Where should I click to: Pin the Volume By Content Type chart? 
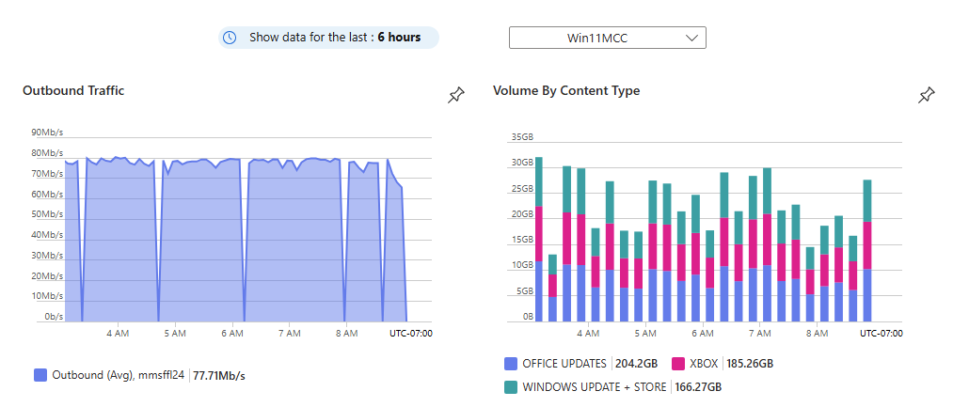[x=927, y=95]
